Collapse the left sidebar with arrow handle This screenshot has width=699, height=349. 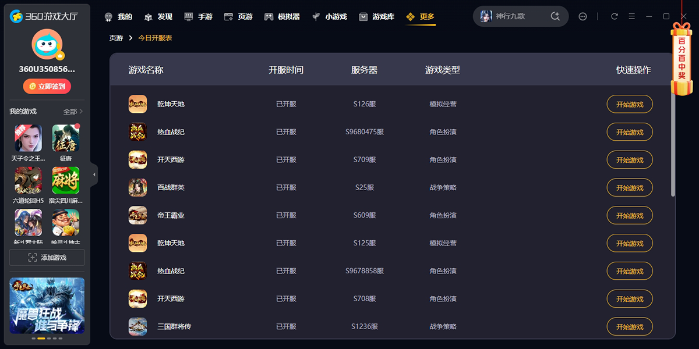(94, 174)
